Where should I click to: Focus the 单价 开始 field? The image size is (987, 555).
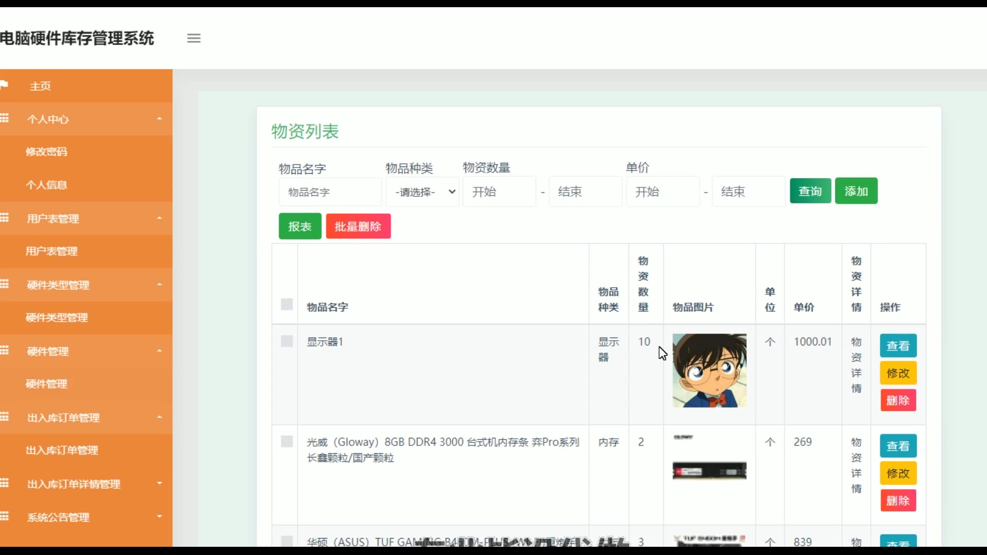(663, 192)
